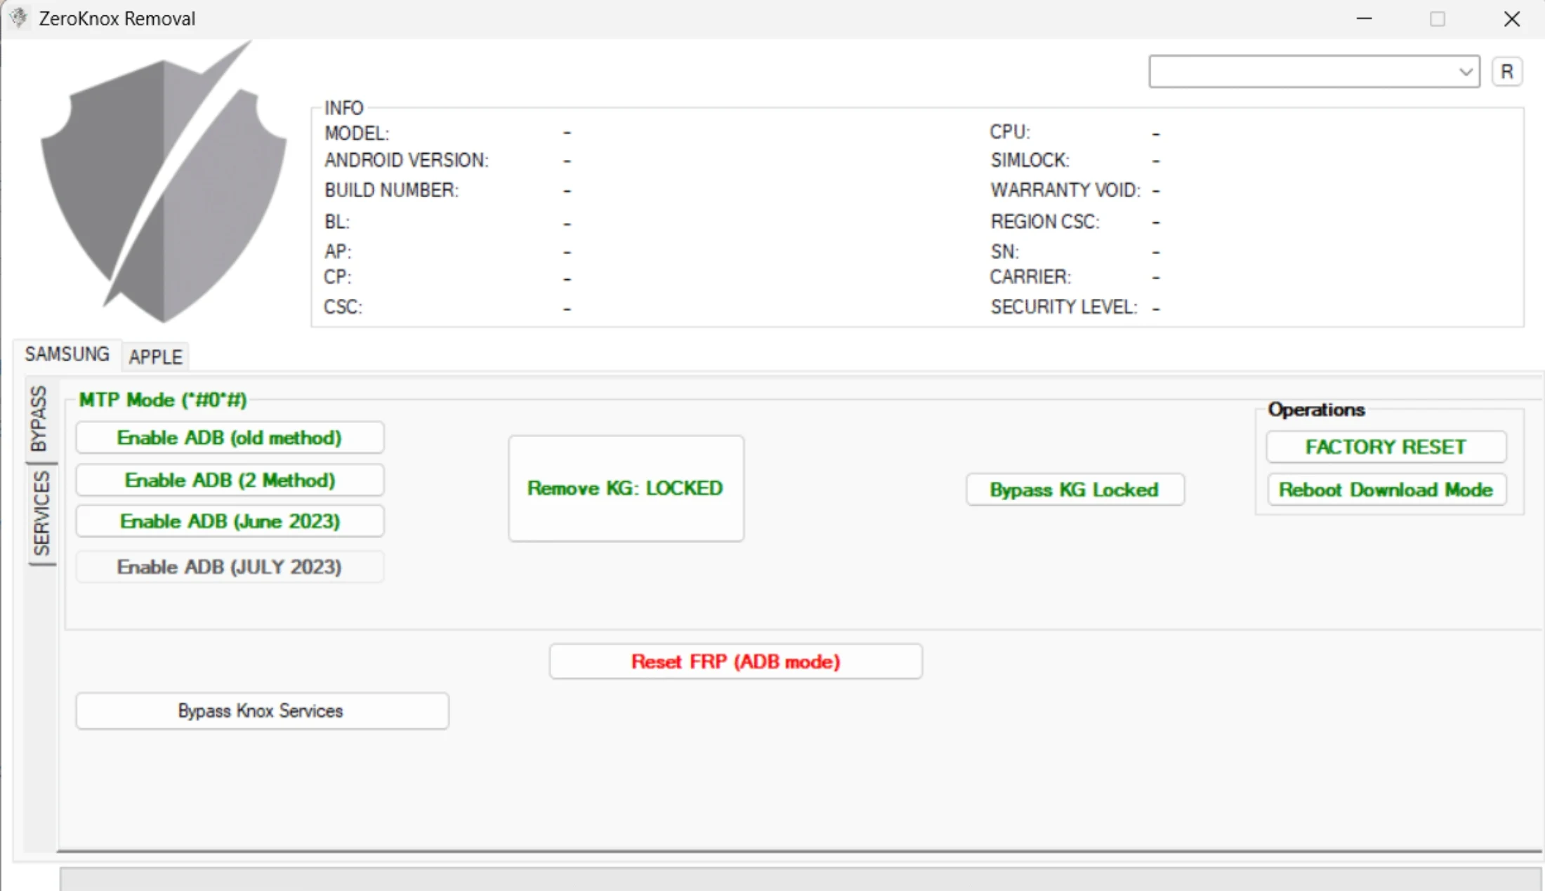1545x891 pixels.
Task: Select the vertical BYPASS tab
Action: [x=39, y=419]
